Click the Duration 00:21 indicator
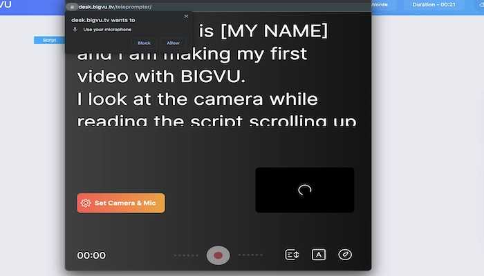 pos(433,4)
